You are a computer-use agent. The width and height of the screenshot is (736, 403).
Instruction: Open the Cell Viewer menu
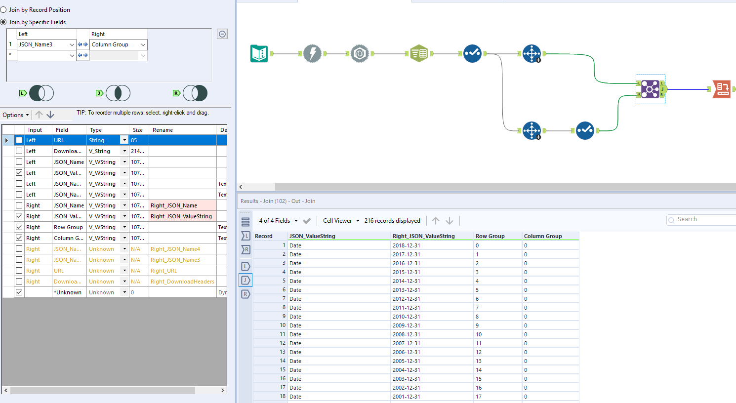pyautogui.click(x=341, y=221)
